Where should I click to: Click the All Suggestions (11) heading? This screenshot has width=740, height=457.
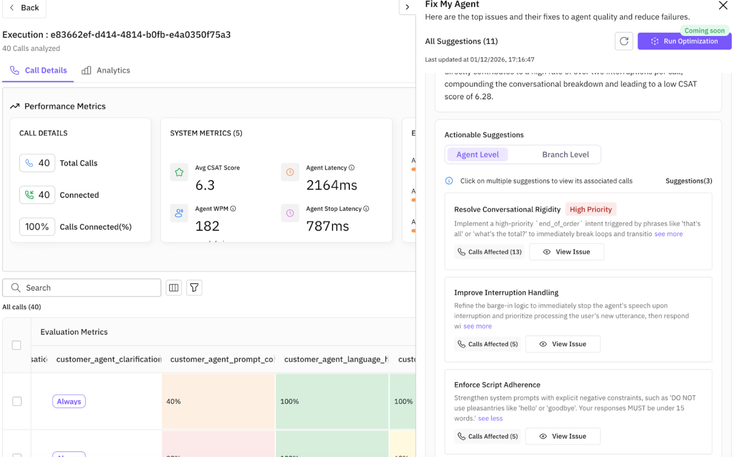click(461, 41)
